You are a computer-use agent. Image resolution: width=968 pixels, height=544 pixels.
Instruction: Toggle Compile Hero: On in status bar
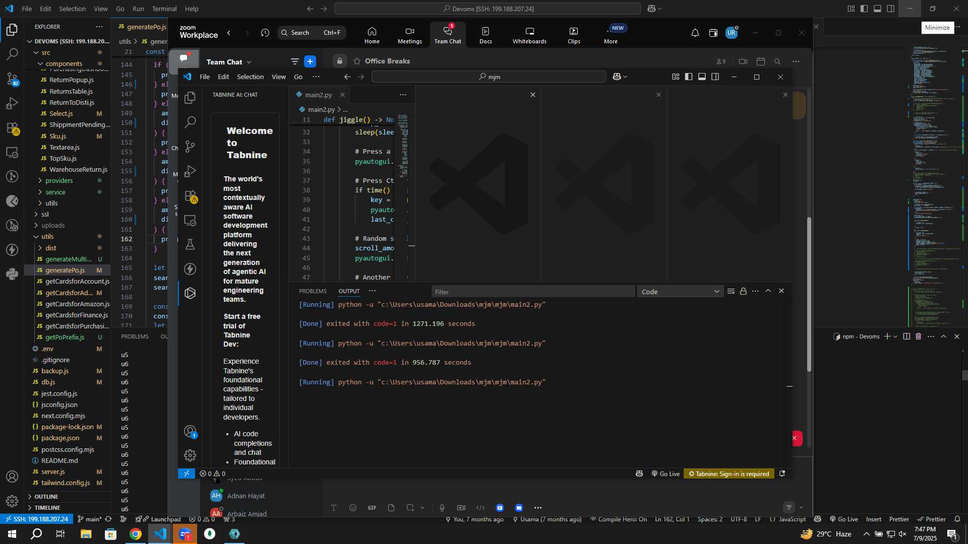coord(618,519)
